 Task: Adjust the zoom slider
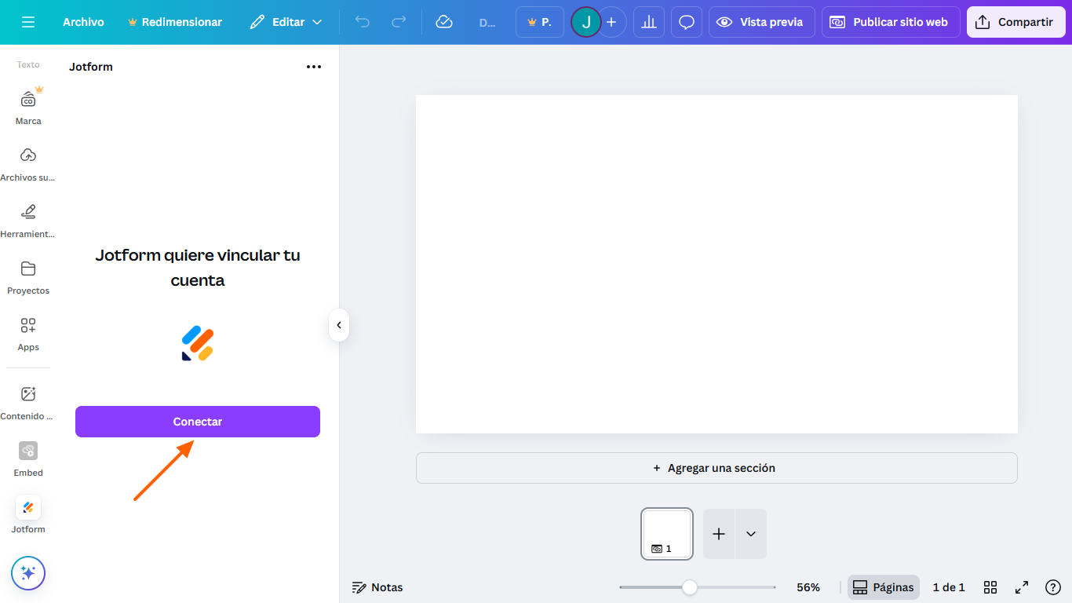tap(689, 587)
